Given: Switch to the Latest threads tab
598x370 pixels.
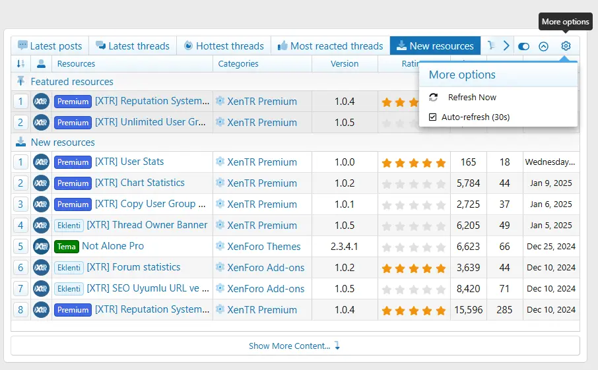Looking at the screenshot, I should click(x=133, y=46).
